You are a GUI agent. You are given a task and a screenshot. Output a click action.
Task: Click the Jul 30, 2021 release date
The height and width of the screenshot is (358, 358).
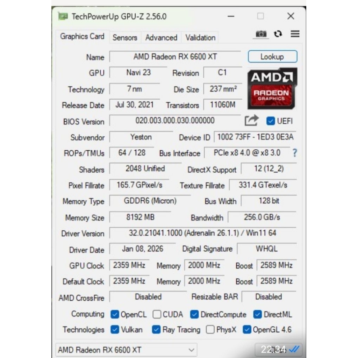[135, 105]
